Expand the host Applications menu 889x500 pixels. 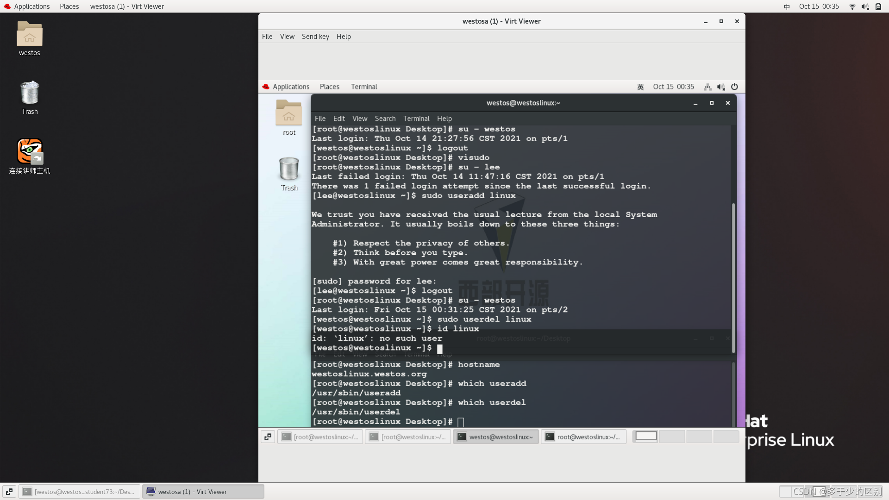pyautogui.click(x=31, y=6)
